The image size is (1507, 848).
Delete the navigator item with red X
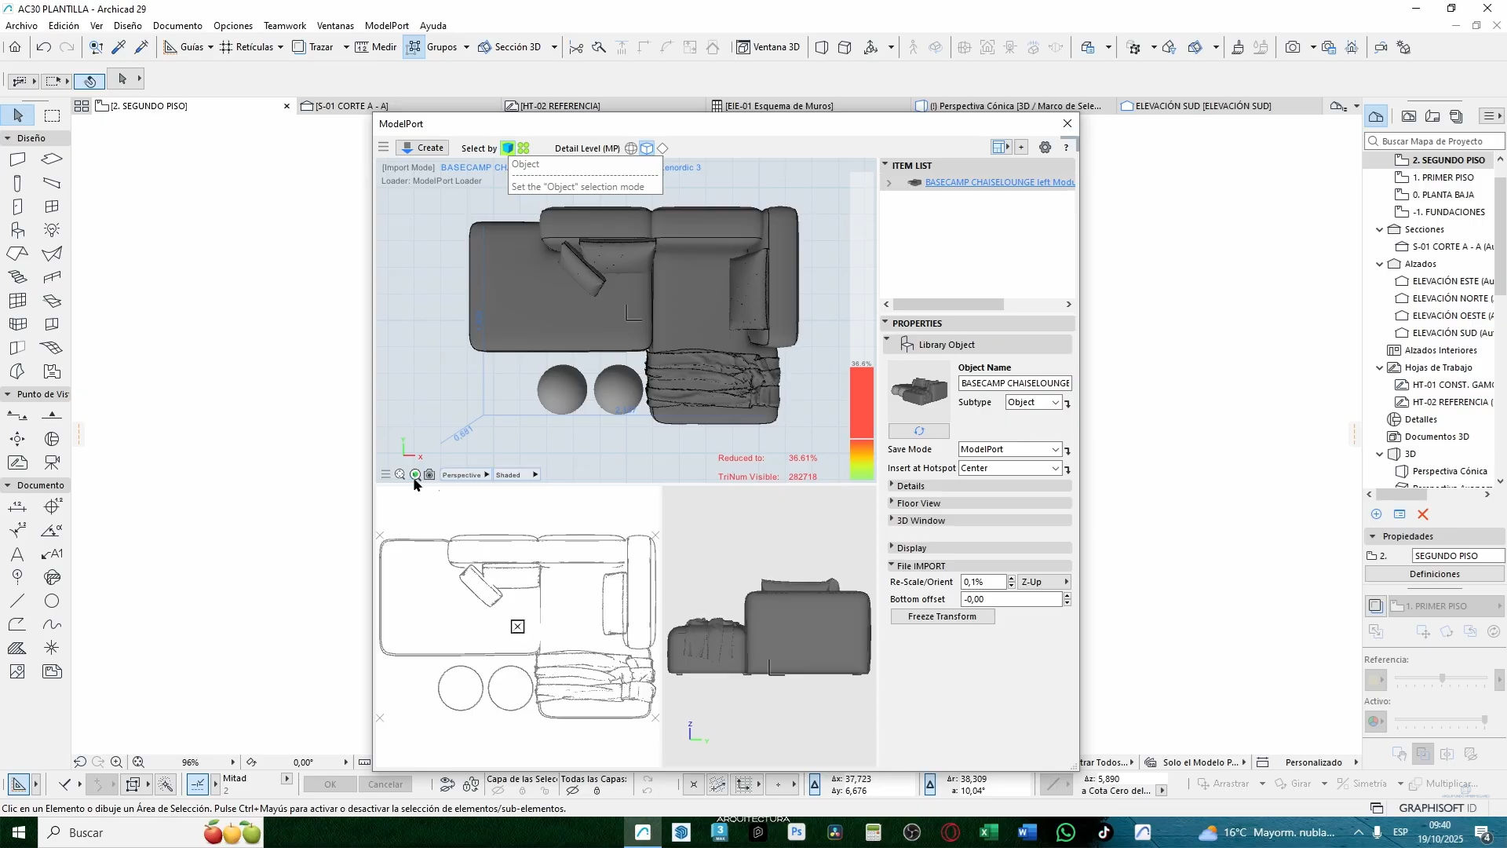pos(1422,514)
